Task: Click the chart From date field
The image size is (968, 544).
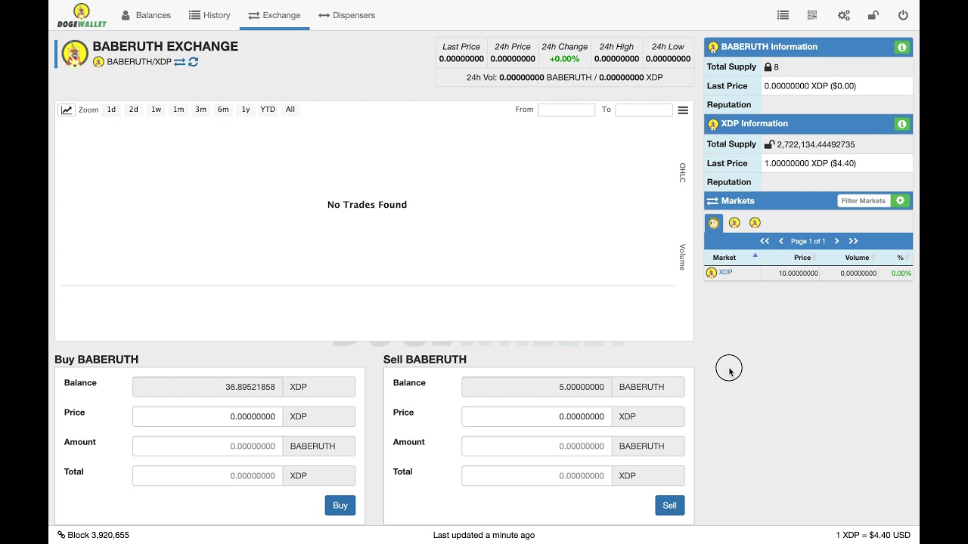Action: click(566, 110)
